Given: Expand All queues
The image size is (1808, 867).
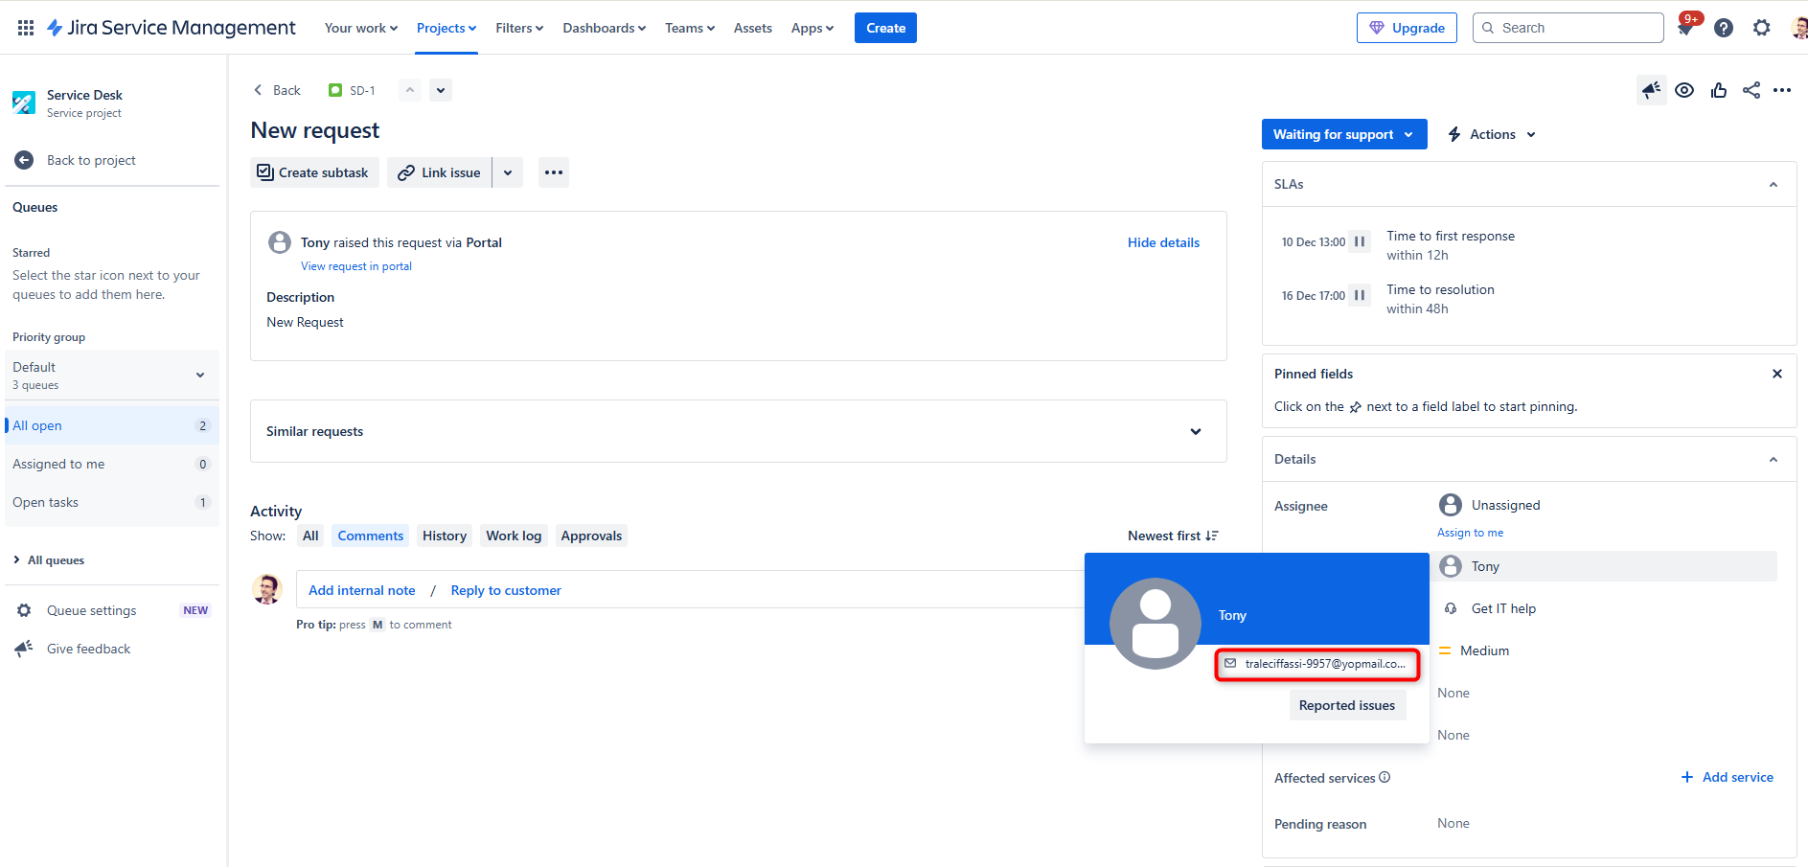Looking at the screenshot, I should coord(49,560).
